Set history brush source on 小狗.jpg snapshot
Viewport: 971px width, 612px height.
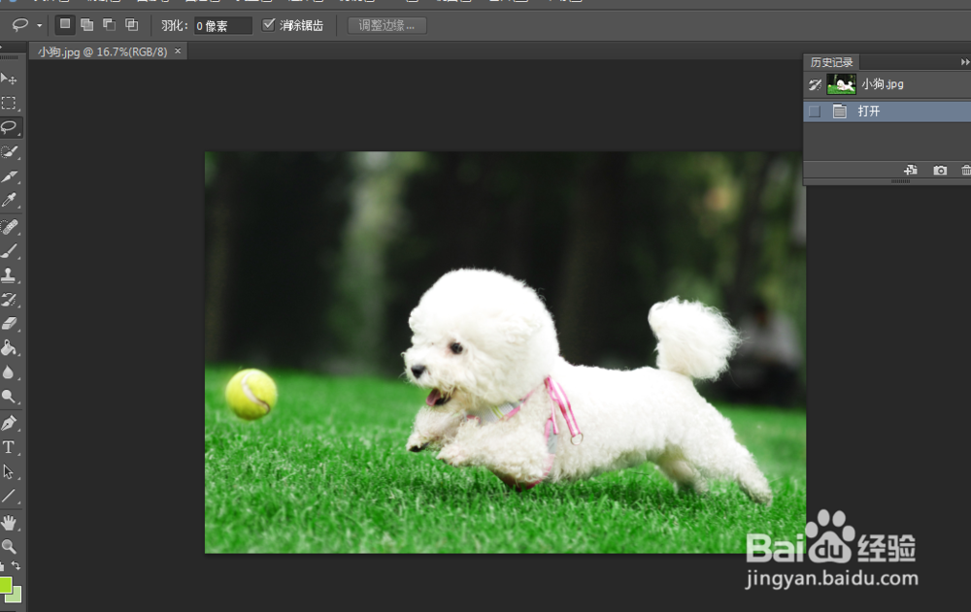tap(815, 84)
